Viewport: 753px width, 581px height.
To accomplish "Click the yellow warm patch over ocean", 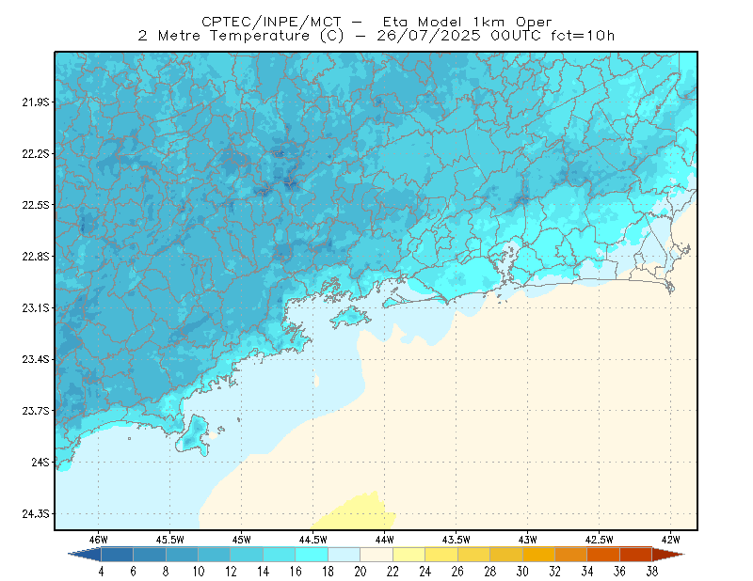I will pyautogui.click(x=357, y=512).
